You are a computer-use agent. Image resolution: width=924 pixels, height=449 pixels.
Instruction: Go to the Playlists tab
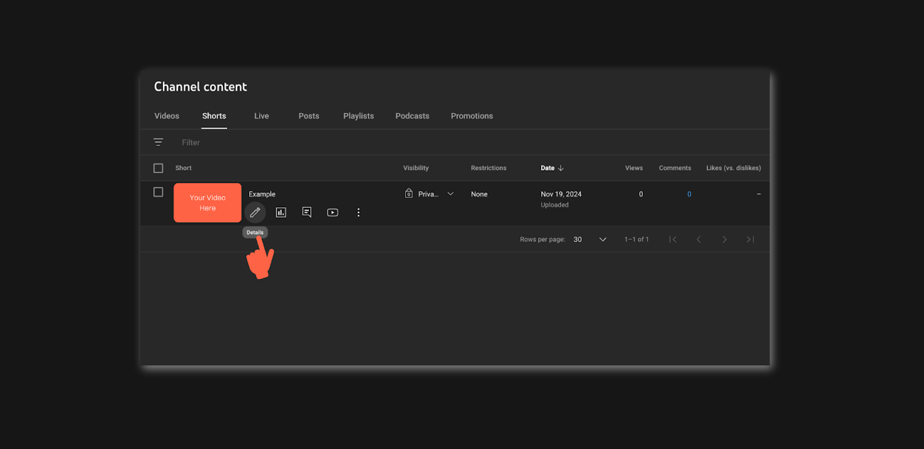click(358, 116)
